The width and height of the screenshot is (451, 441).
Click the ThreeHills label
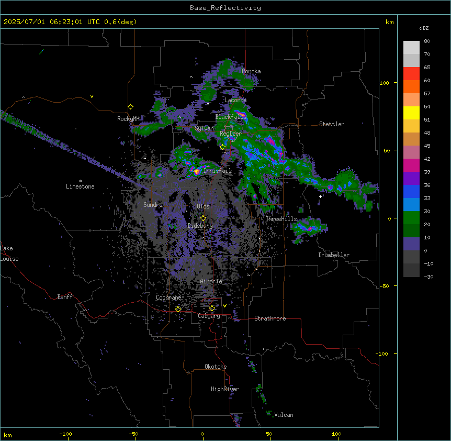[281, 219]
